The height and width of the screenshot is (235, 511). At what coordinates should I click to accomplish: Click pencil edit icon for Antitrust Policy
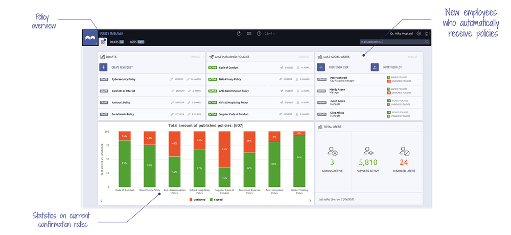click(x=172, y=102)
